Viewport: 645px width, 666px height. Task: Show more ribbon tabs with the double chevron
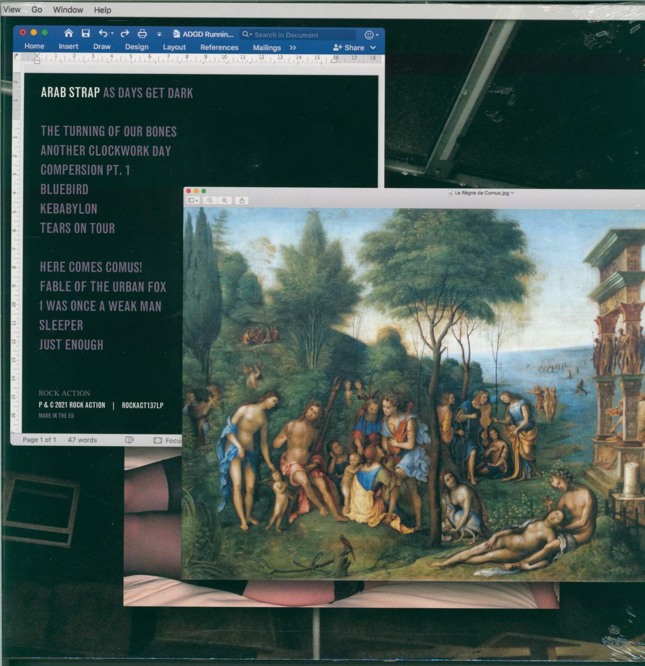tap(293, 48)
